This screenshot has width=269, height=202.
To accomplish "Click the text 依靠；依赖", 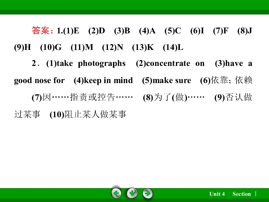I will click(x=231, y=80).
